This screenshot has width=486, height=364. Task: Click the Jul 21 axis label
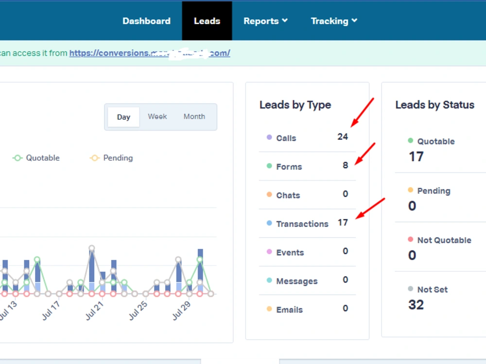(94, 311)
